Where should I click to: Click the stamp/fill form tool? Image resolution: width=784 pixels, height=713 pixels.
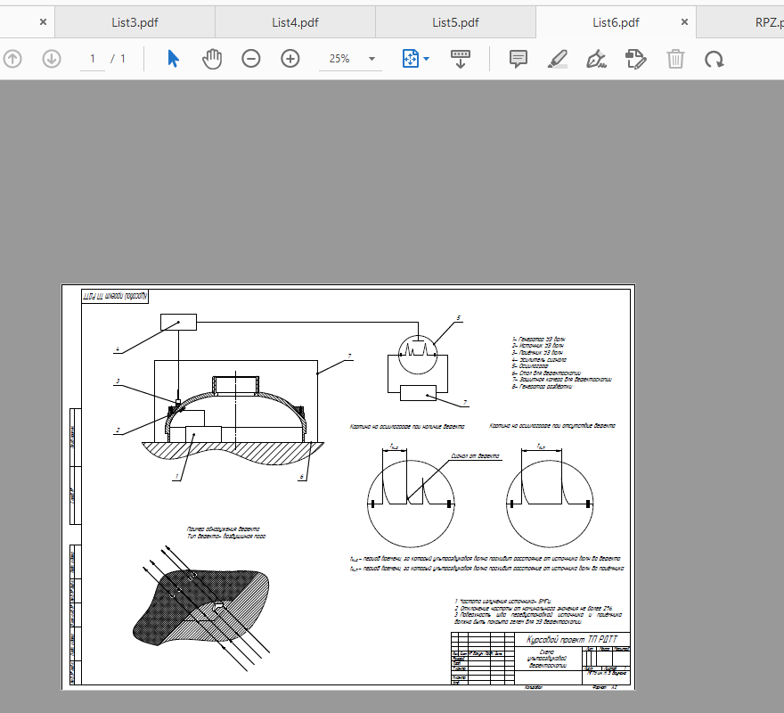636,59
